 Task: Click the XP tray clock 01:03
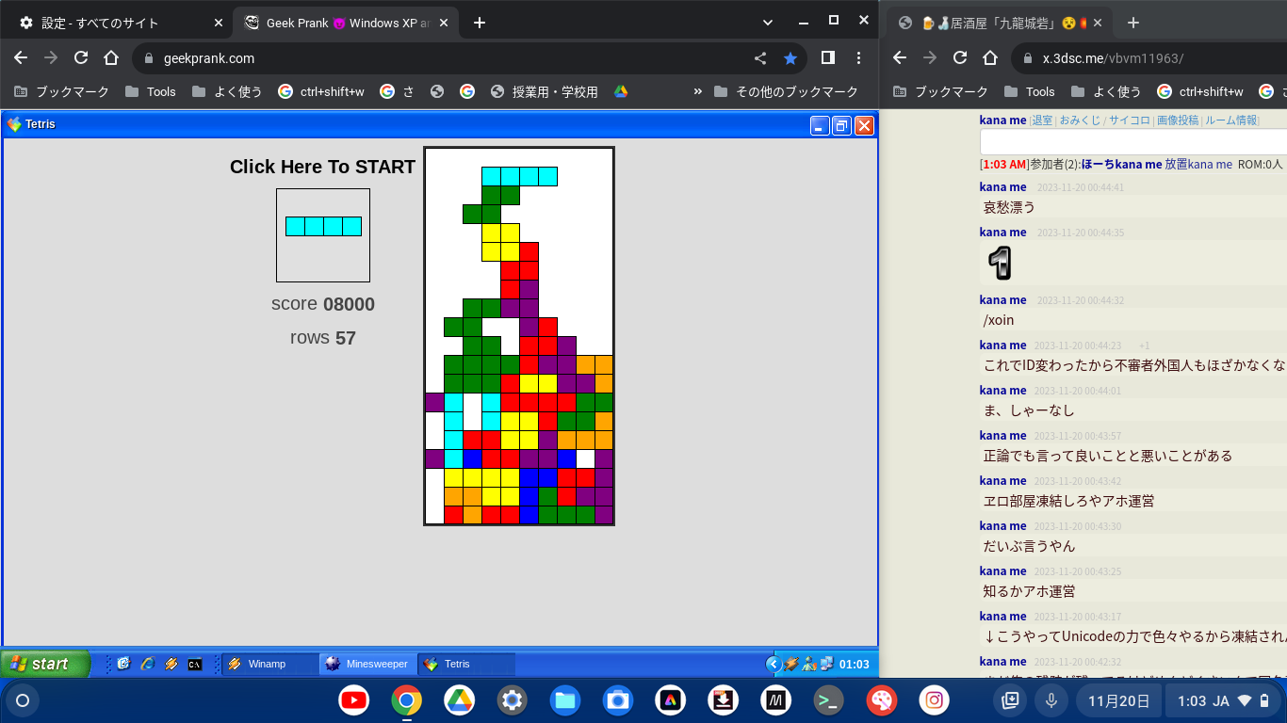click(854, 665)
